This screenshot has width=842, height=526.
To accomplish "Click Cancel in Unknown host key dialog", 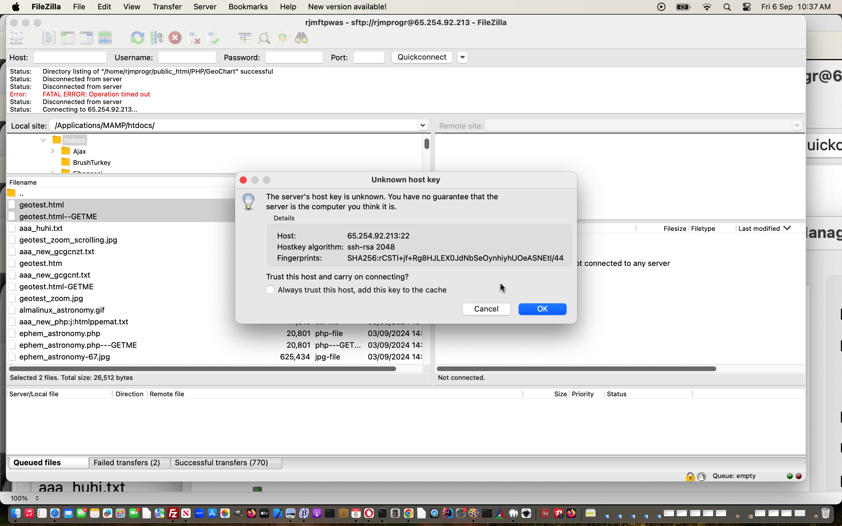I will pyautogui.click(x=486, y=309).
